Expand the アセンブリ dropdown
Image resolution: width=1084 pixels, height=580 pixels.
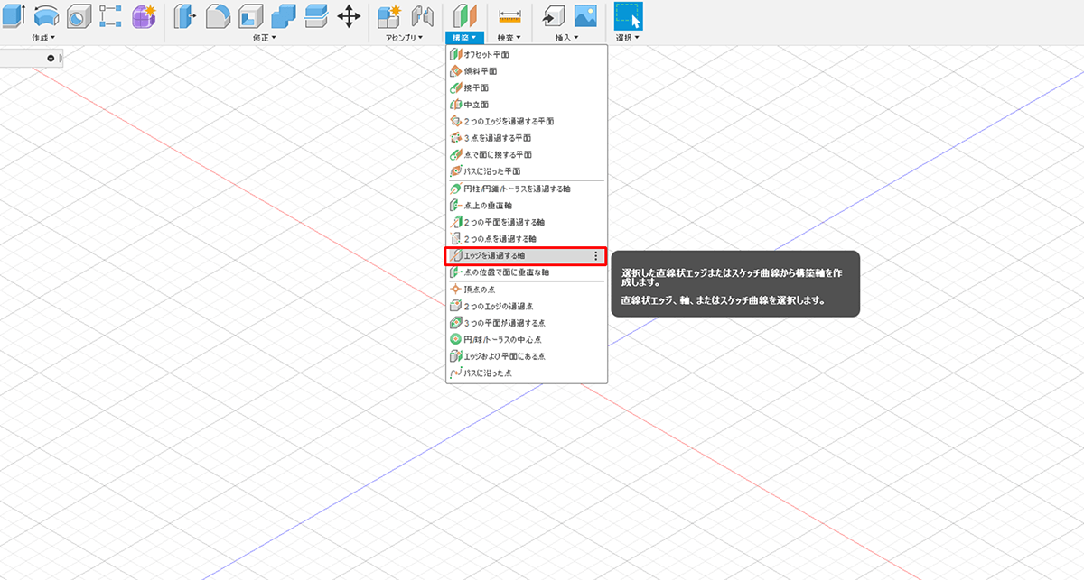coord(405,38)
